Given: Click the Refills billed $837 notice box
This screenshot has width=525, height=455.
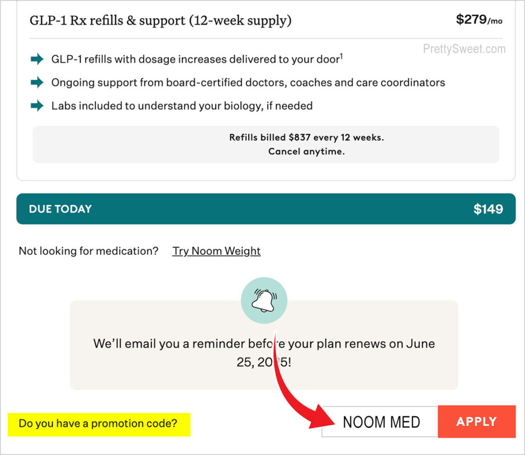Looking at the screenshot, I should tap(266, 144).
